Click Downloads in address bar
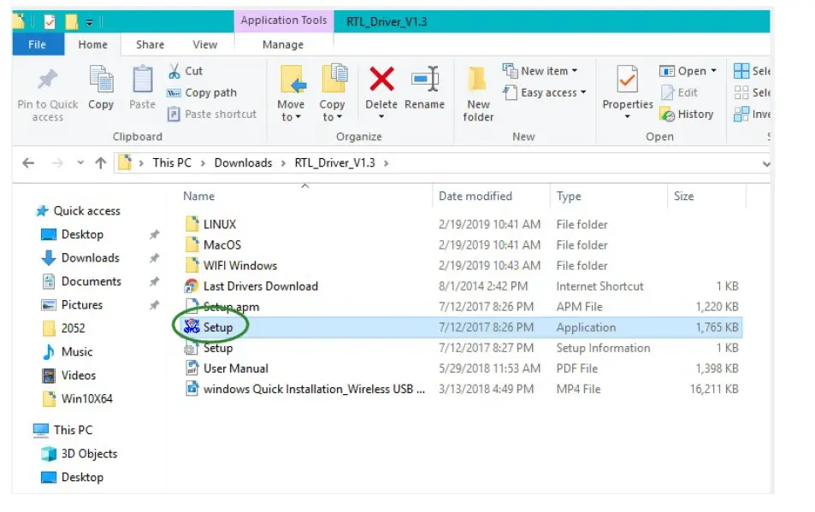This screenshot has height=512, width=815. (x=243, y=163)
